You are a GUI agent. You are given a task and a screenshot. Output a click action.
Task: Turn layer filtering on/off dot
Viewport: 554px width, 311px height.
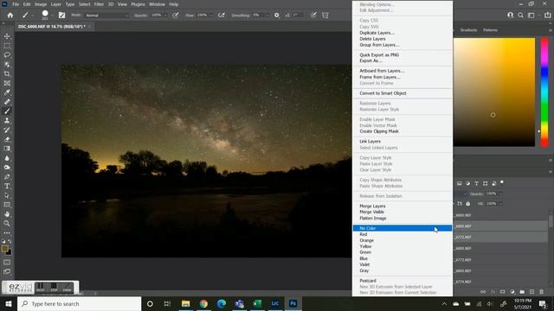tap(502, 182)
